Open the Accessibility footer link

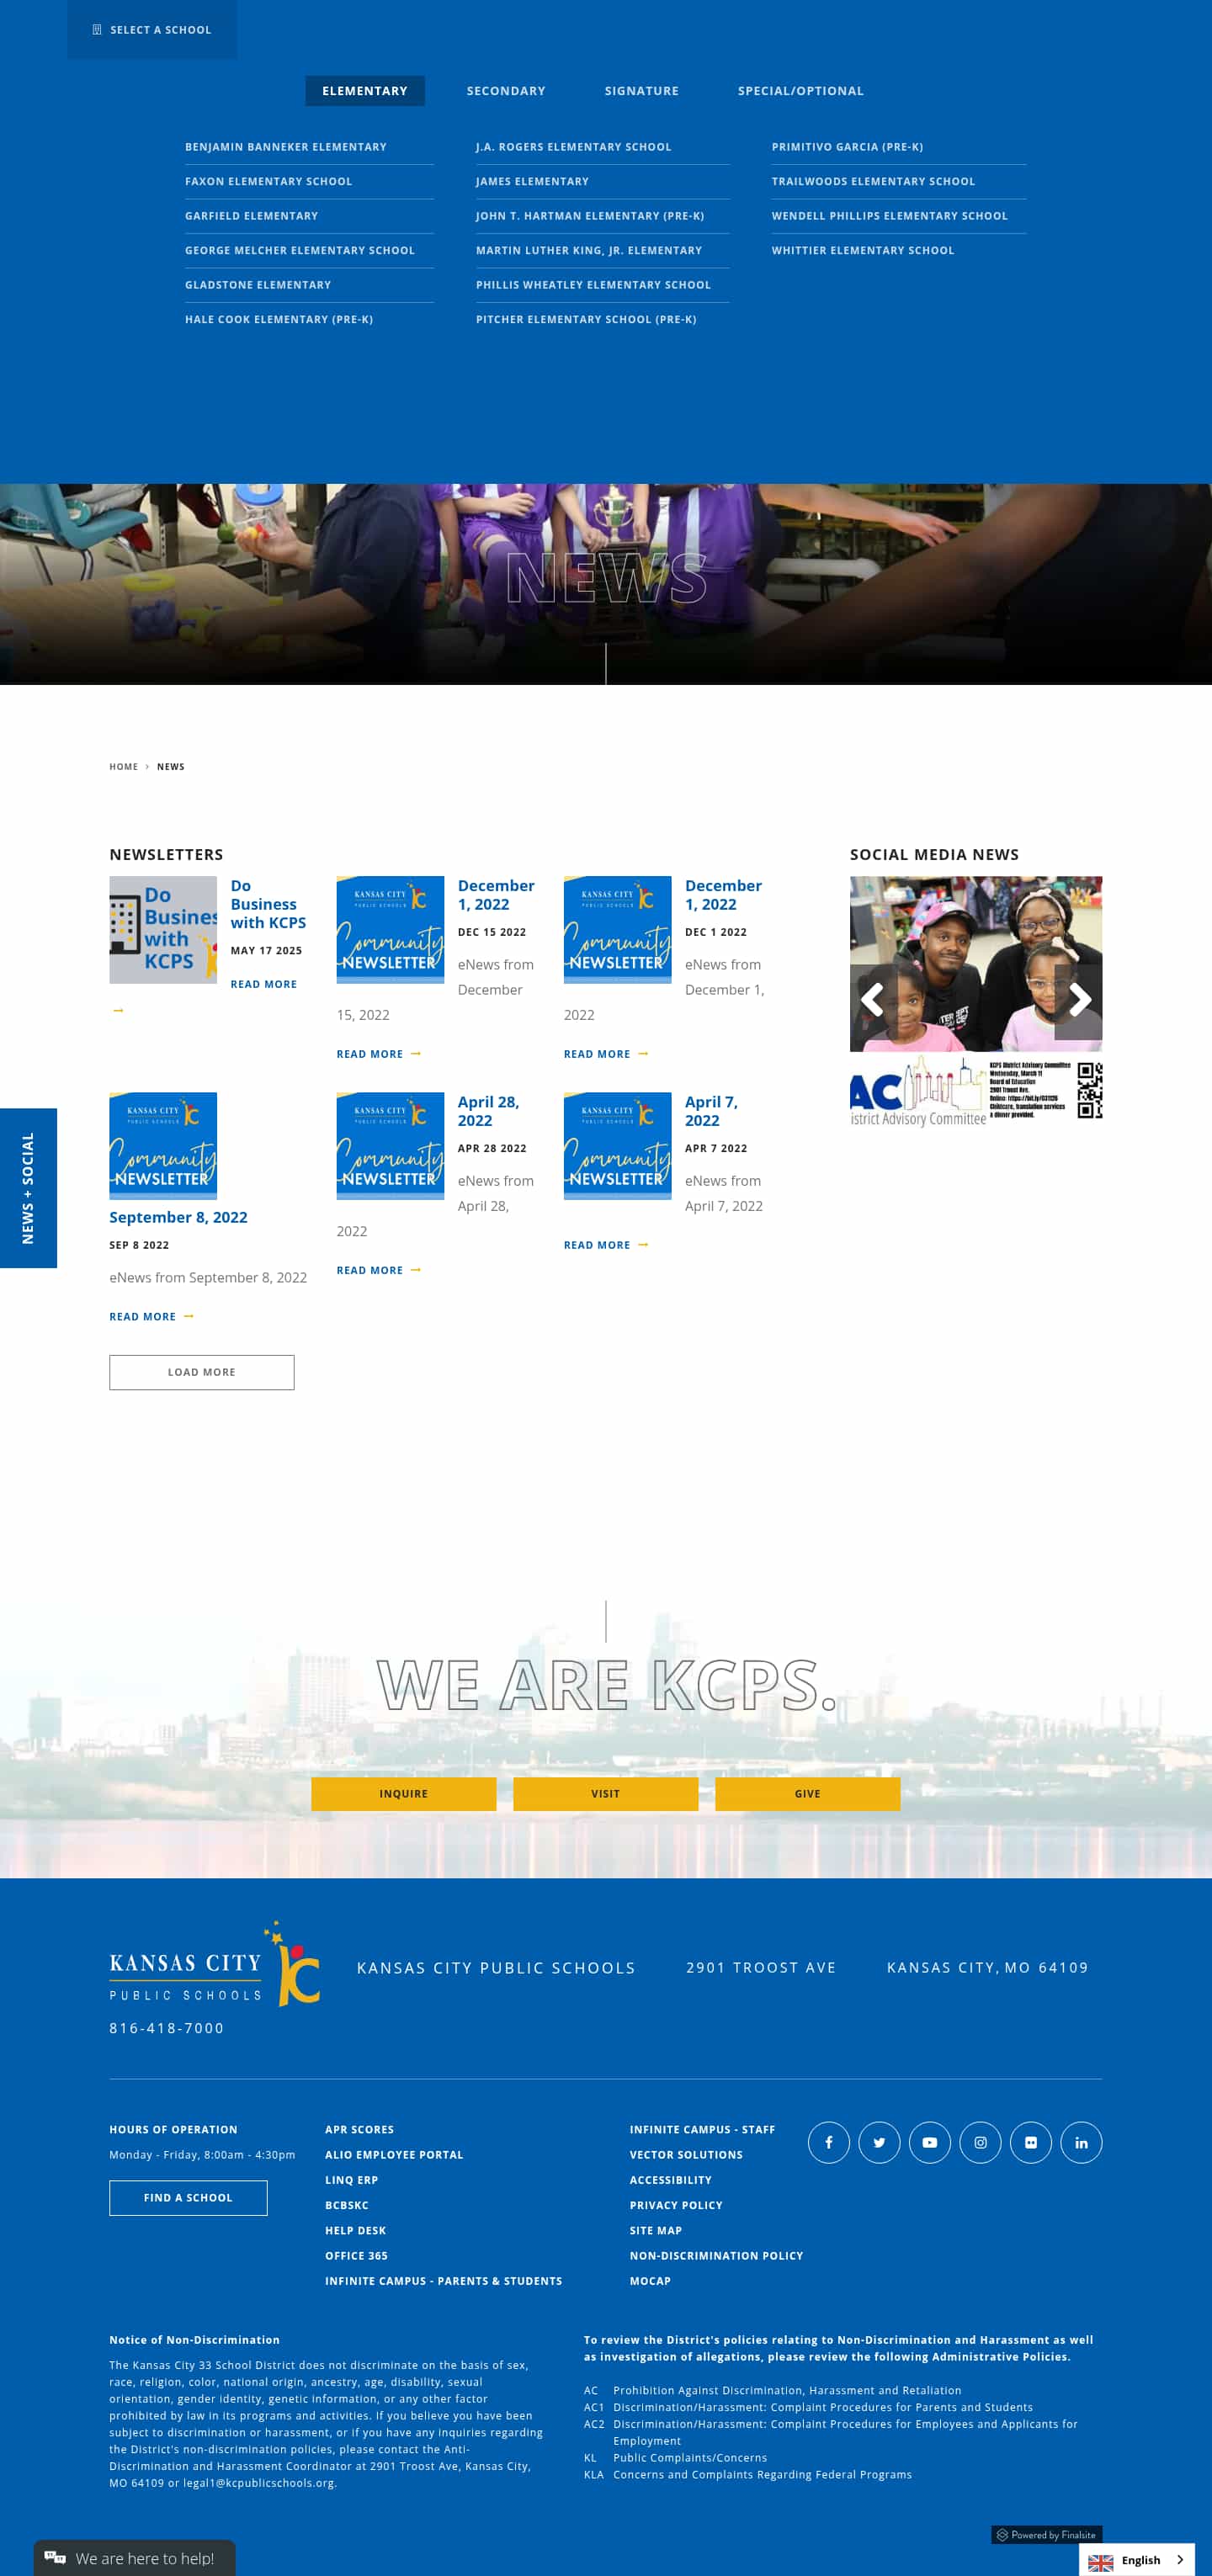coord(670,2180)
